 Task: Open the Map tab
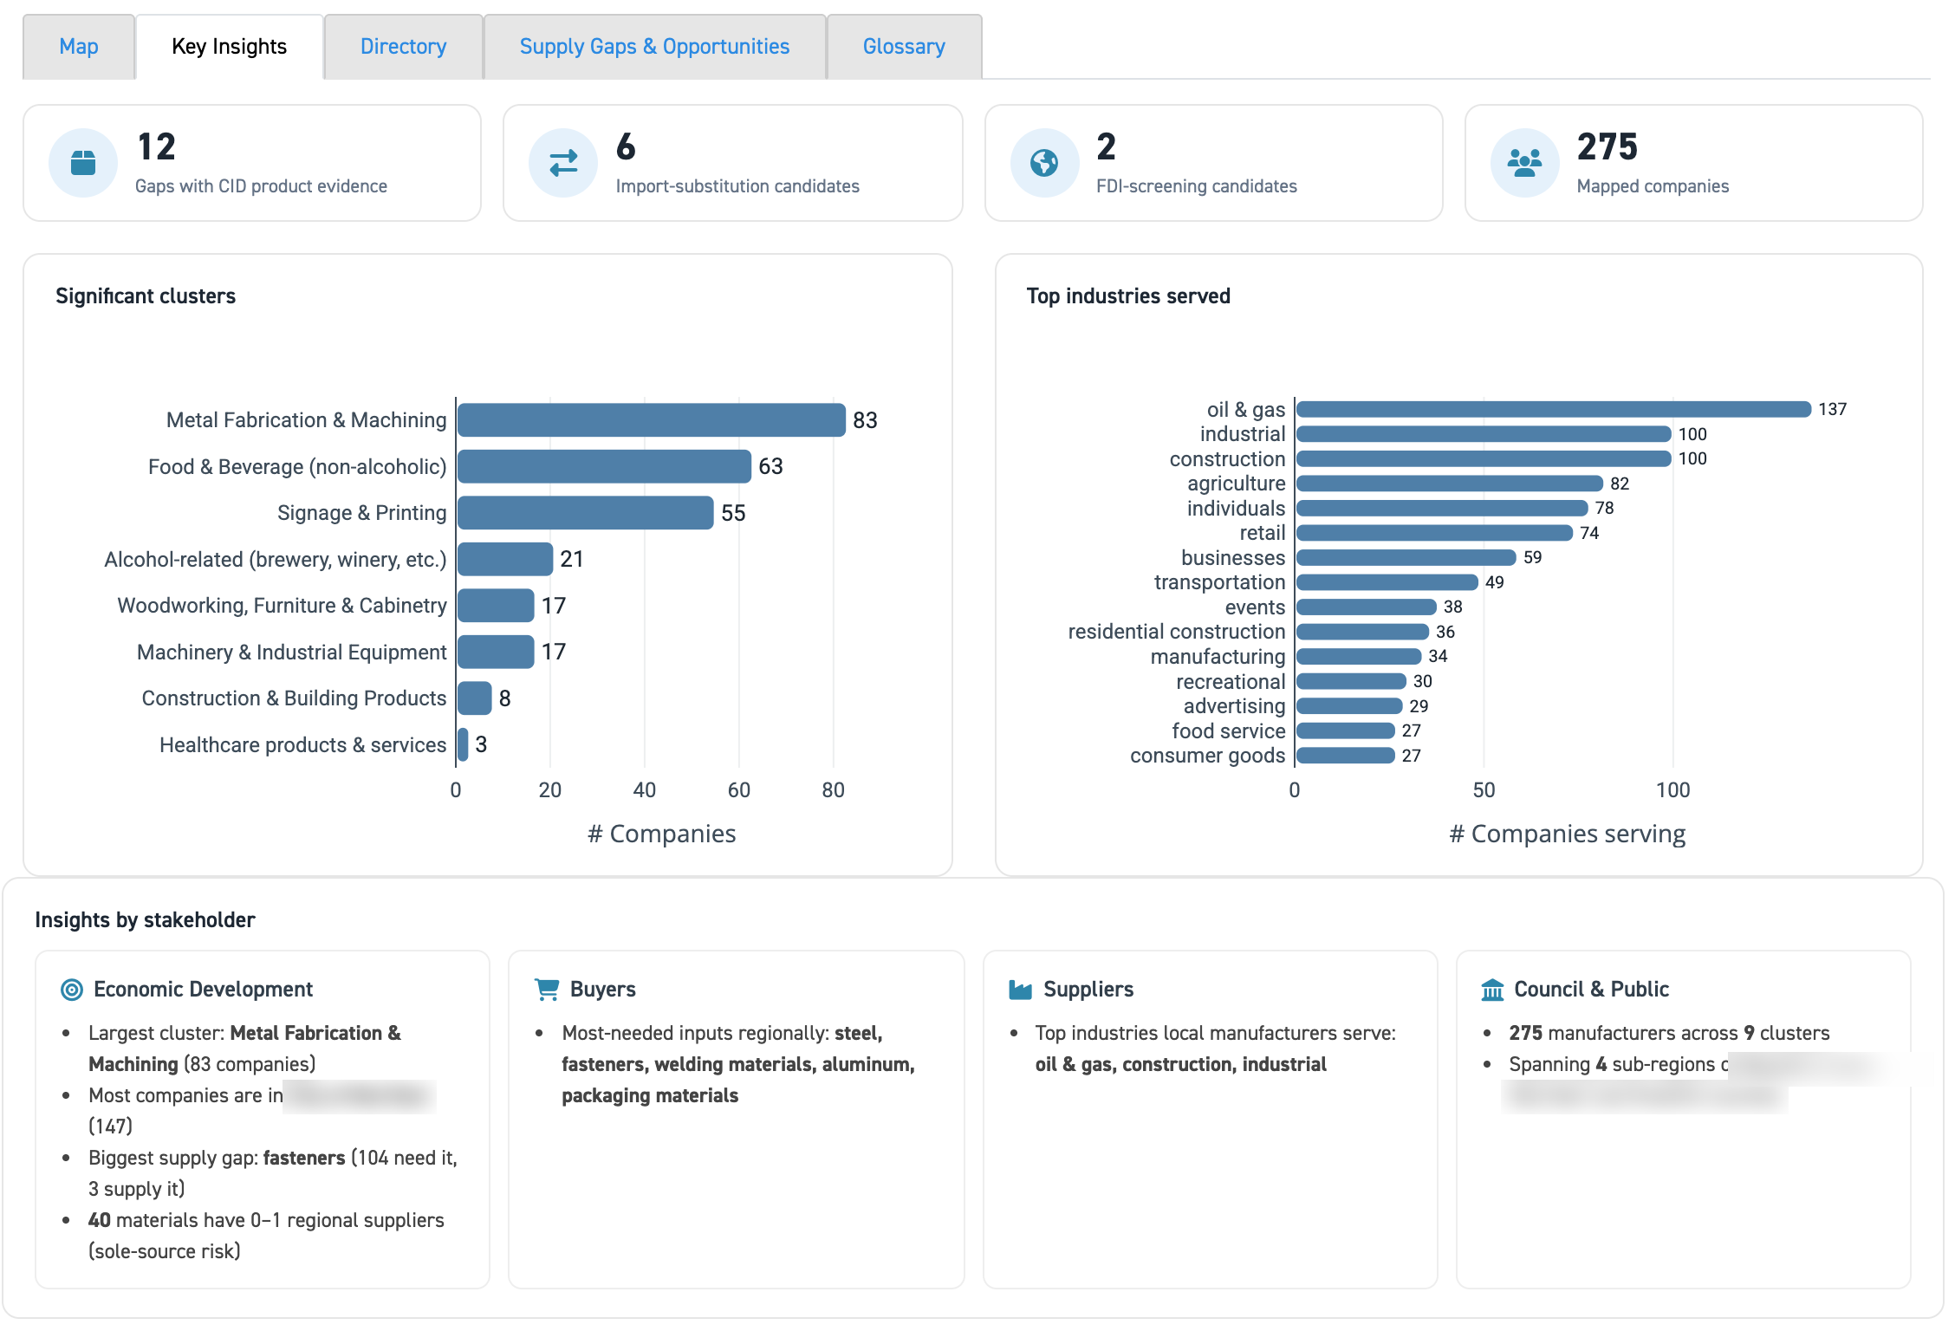click(79, 47)
